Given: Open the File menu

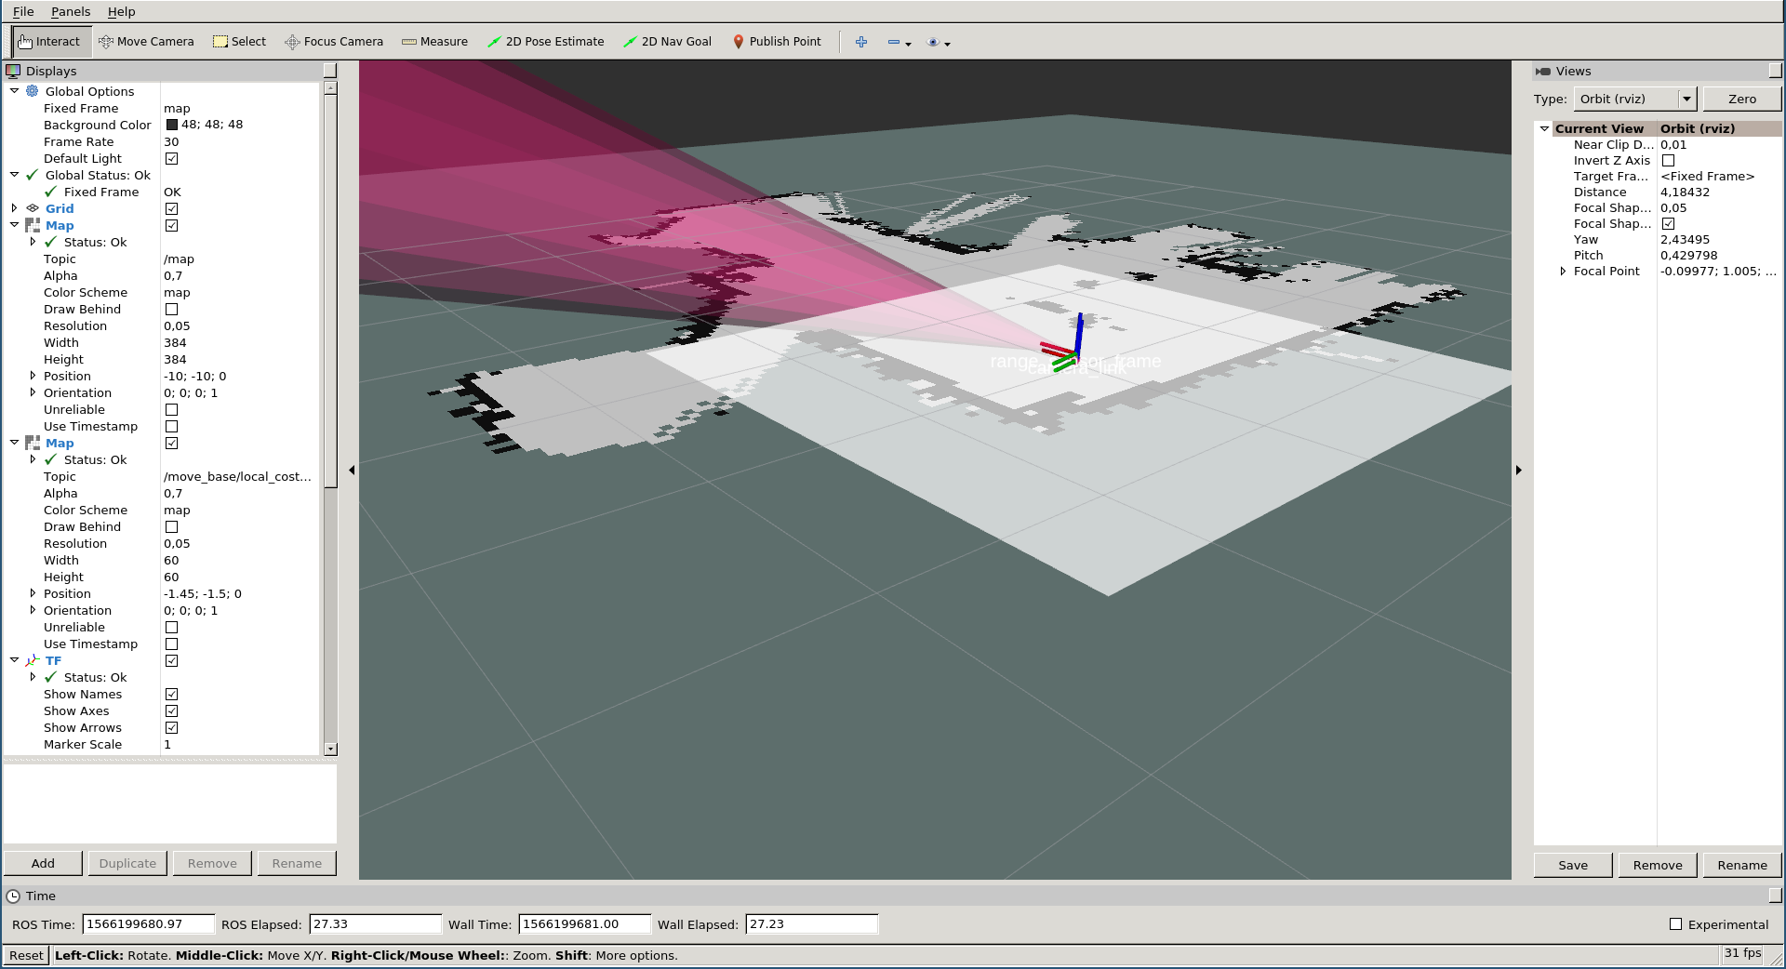Looking at the screenshot, I should tap(23, 11).
